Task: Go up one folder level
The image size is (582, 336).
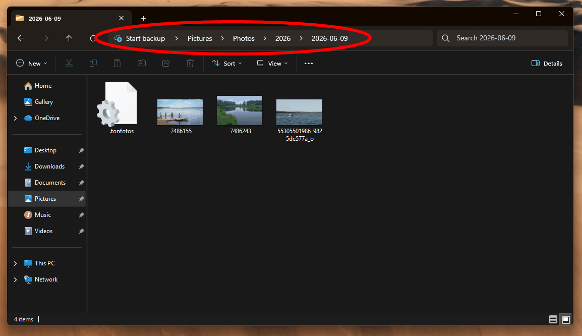Action: point(69,38)
